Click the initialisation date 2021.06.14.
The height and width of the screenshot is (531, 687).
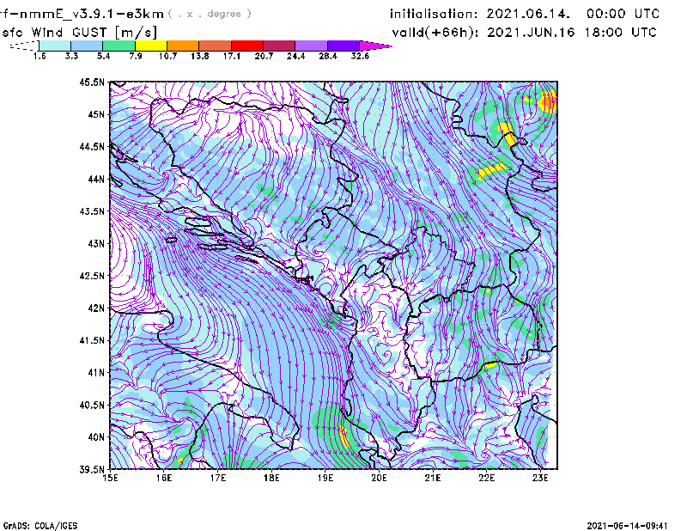[528, 14]
